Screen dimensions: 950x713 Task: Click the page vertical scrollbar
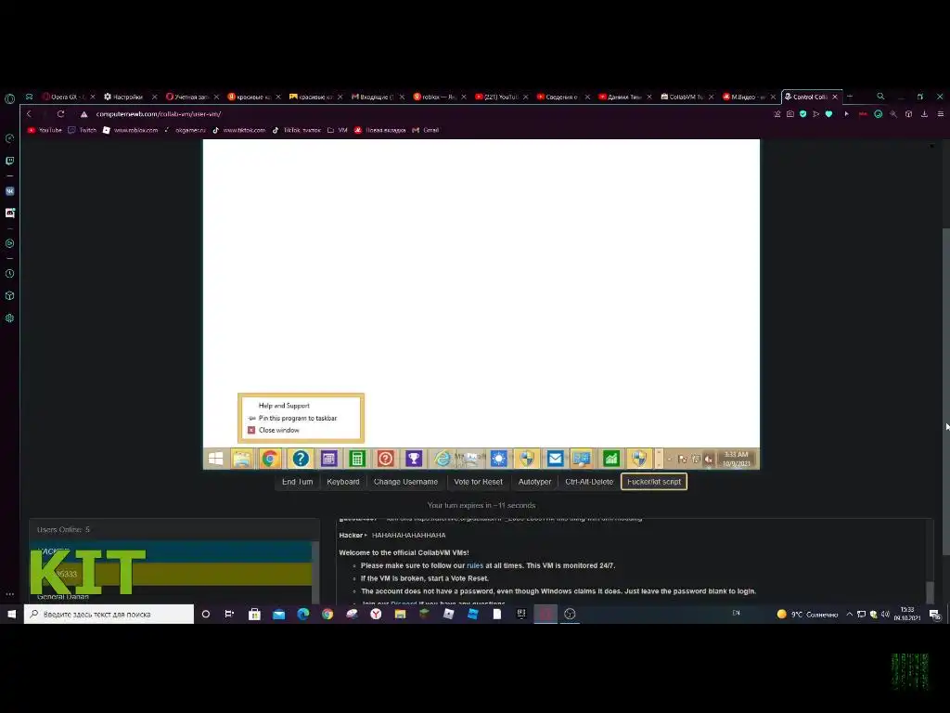pos(945,391)
